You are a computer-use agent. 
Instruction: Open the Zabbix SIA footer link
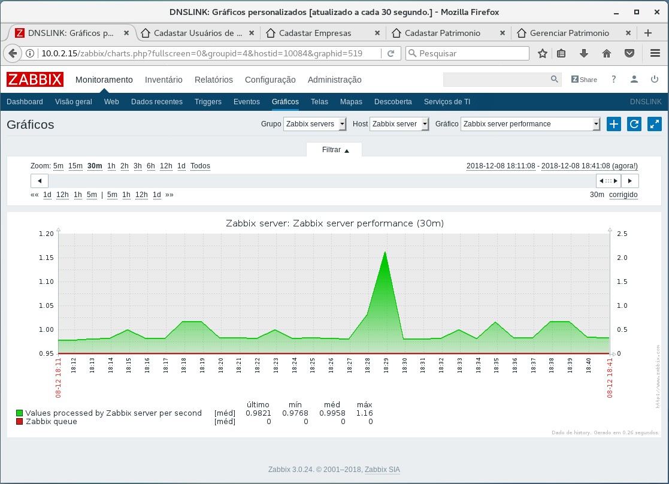coord(382,470)
